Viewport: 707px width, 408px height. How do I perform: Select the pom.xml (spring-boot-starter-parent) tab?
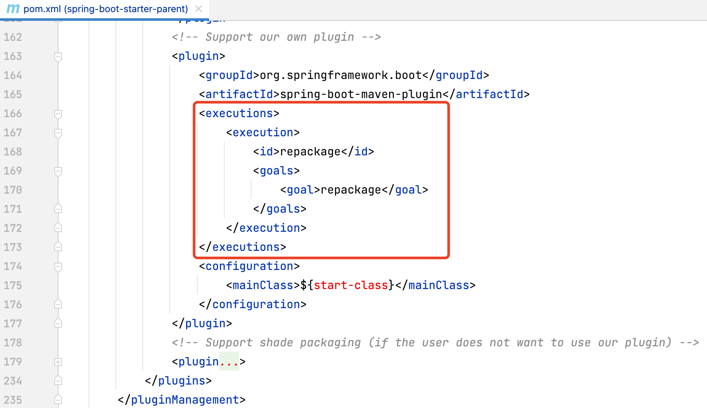[x=105, y=9]
